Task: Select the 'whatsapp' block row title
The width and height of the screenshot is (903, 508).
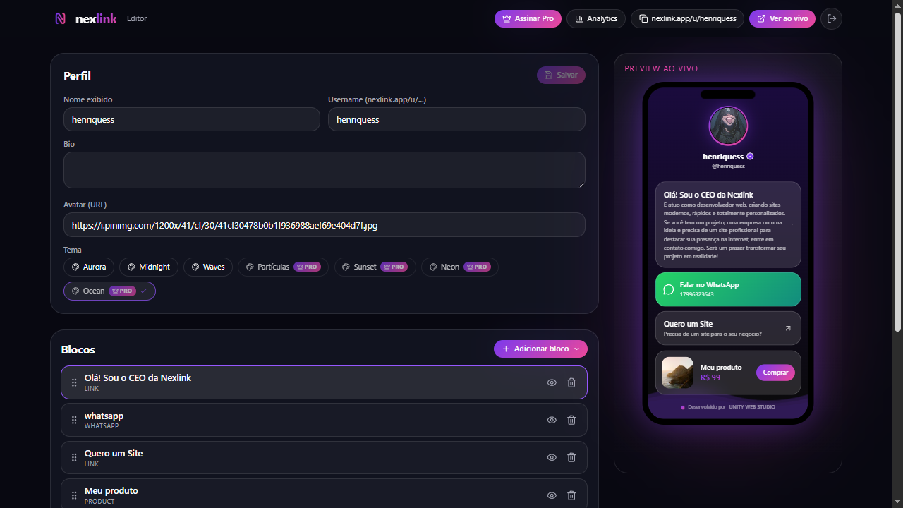Action: pos(104,416)
